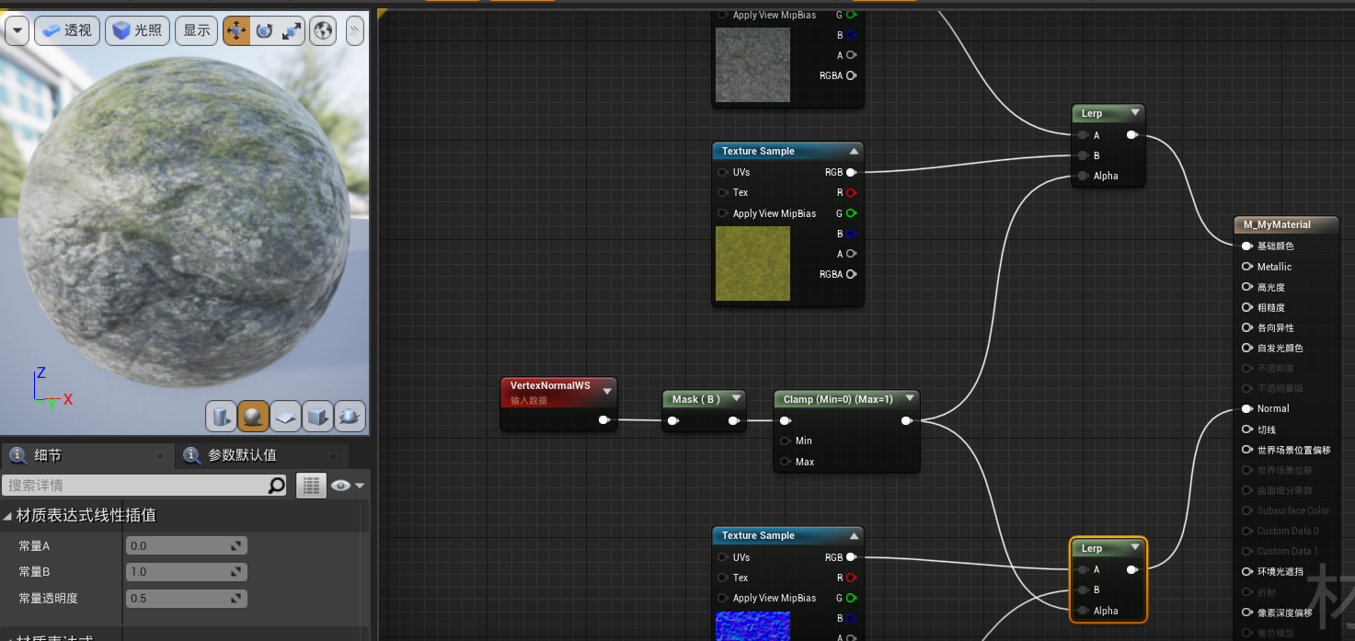Set preview to custom mesh teapot icon

[x=350, y=417]
